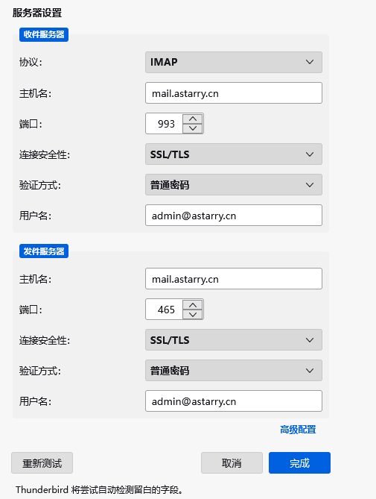Open incoming 连接安全性 SSL/TLS dropdown
Screen dimensions: 376x499
pyautogui.click(x=234, y=154)
